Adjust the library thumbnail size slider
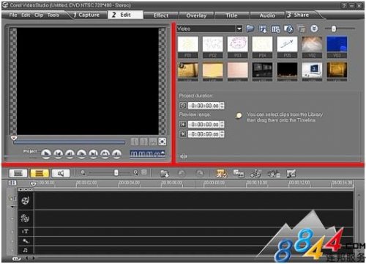 click(334, 29)
